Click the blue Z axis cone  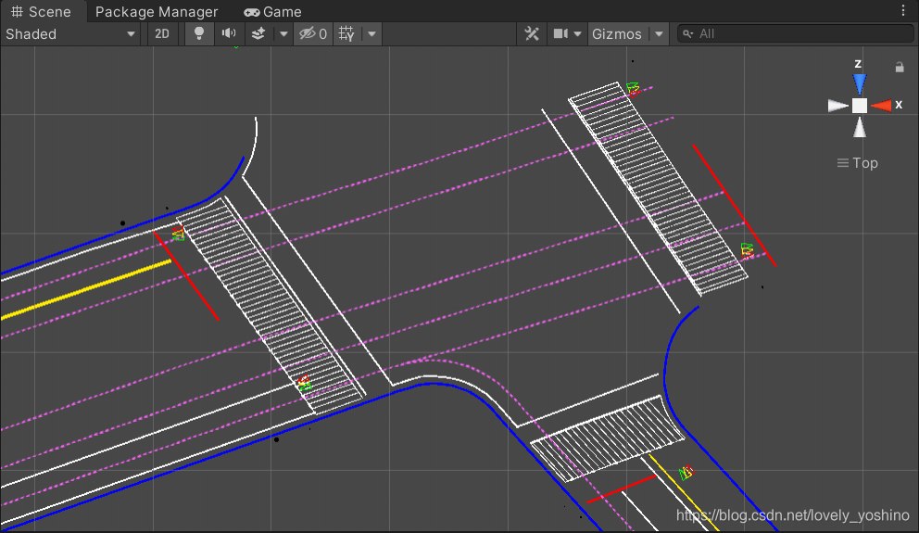point(860,83)
